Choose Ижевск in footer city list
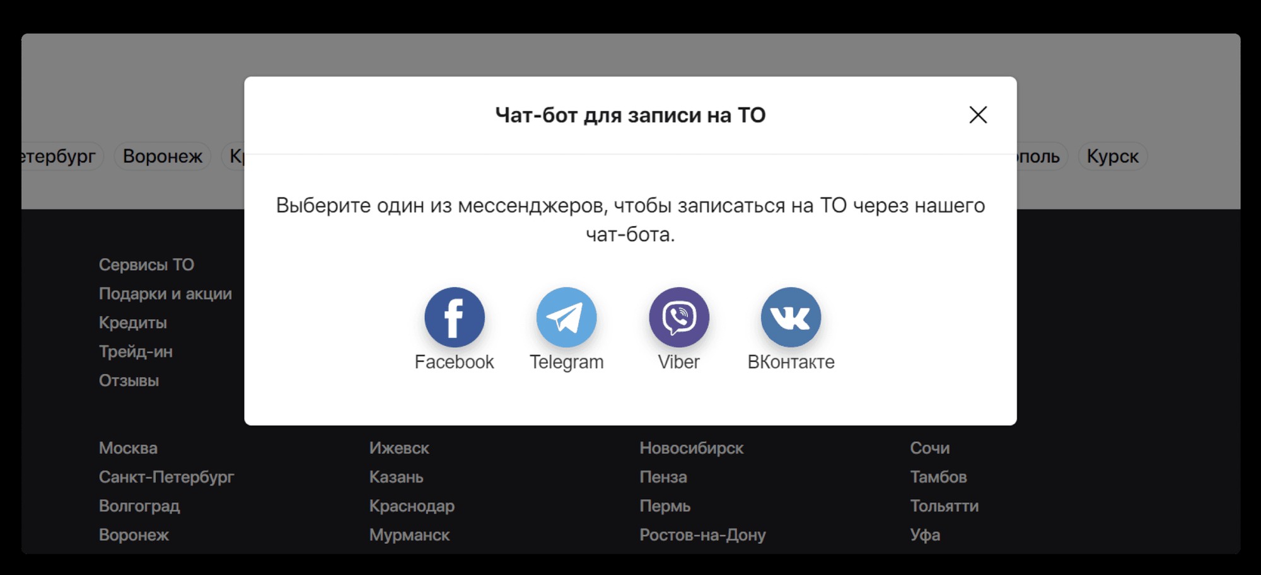1261x575 pixels. tap(399, 448)
